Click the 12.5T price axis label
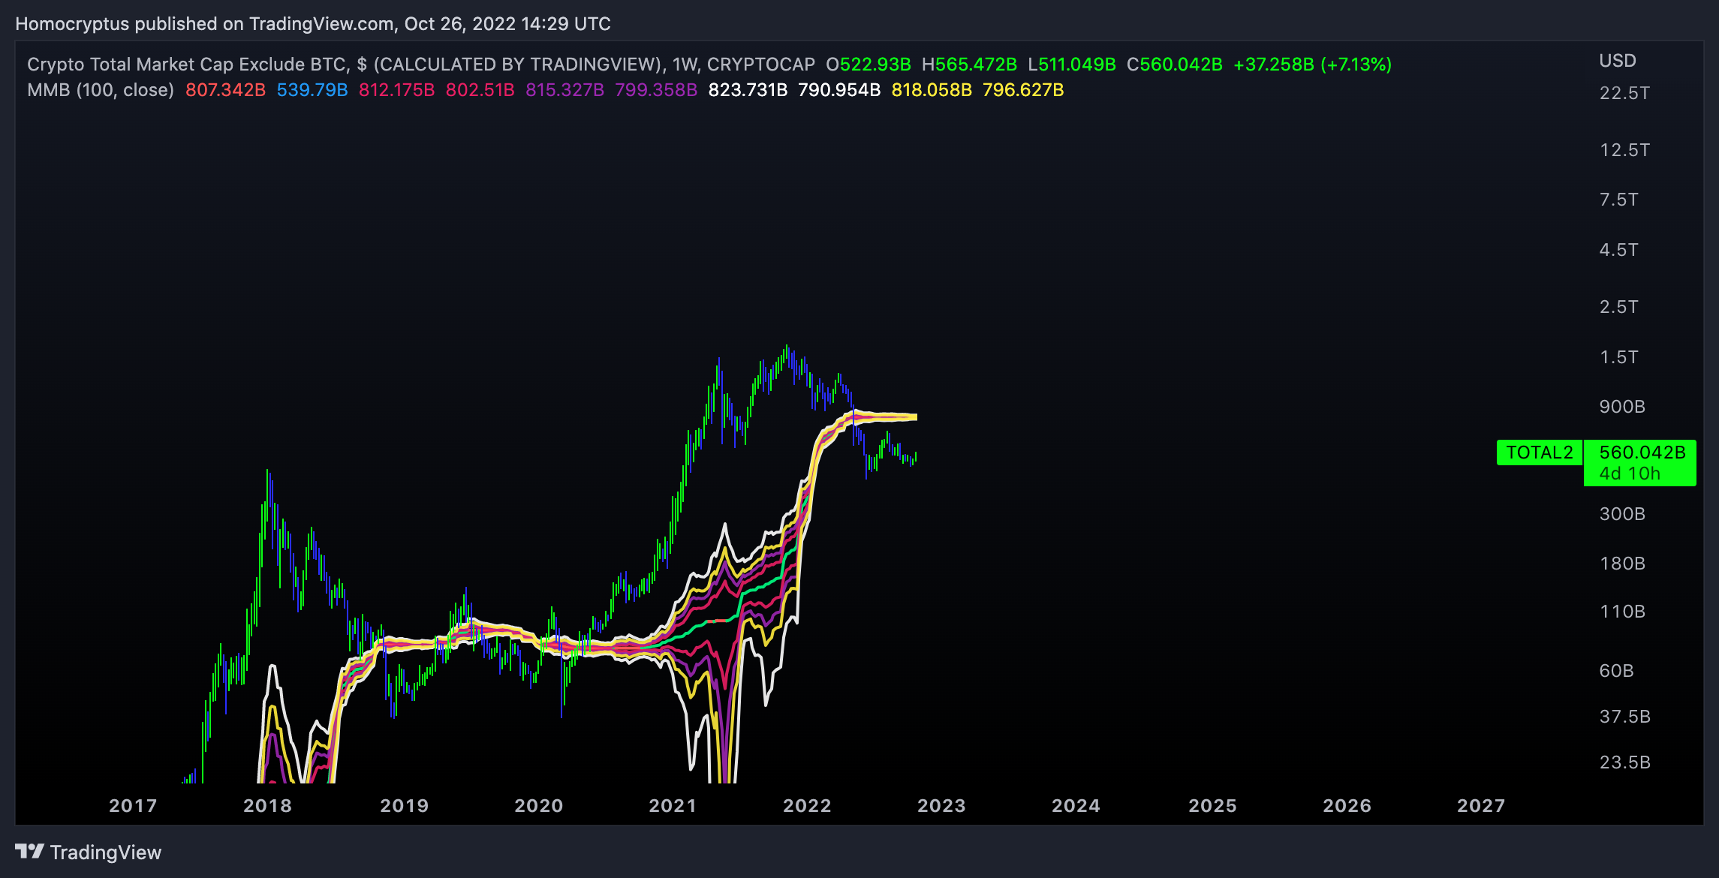 (1624, 150)
